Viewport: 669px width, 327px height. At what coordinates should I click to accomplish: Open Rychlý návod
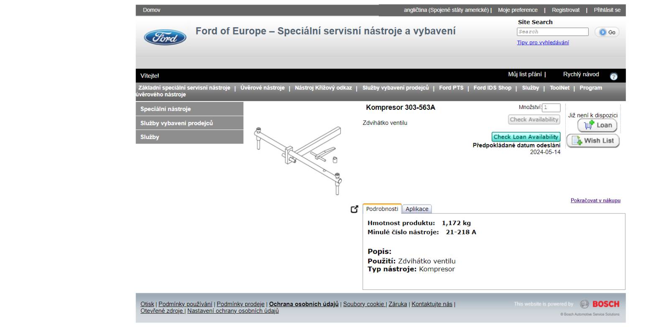coord(581,74)
